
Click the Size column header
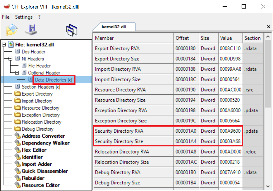(209, 38)
